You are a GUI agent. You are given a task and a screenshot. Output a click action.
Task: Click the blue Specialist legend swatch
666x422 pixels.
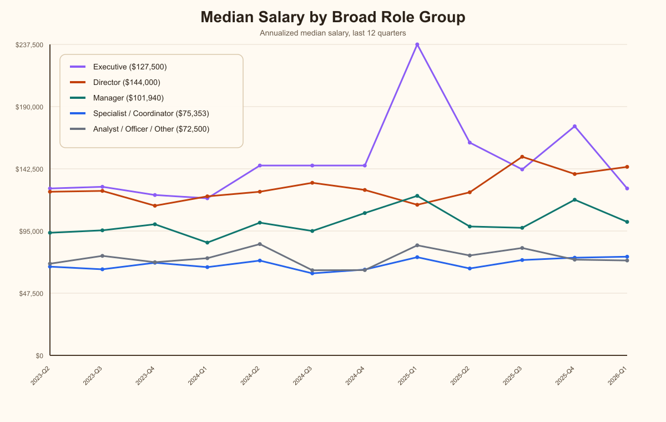click(78, 113)
